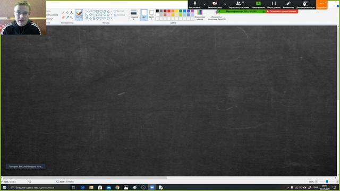Move the Paint zoom slider
This screenshot has width=340, height=191.
327,181
